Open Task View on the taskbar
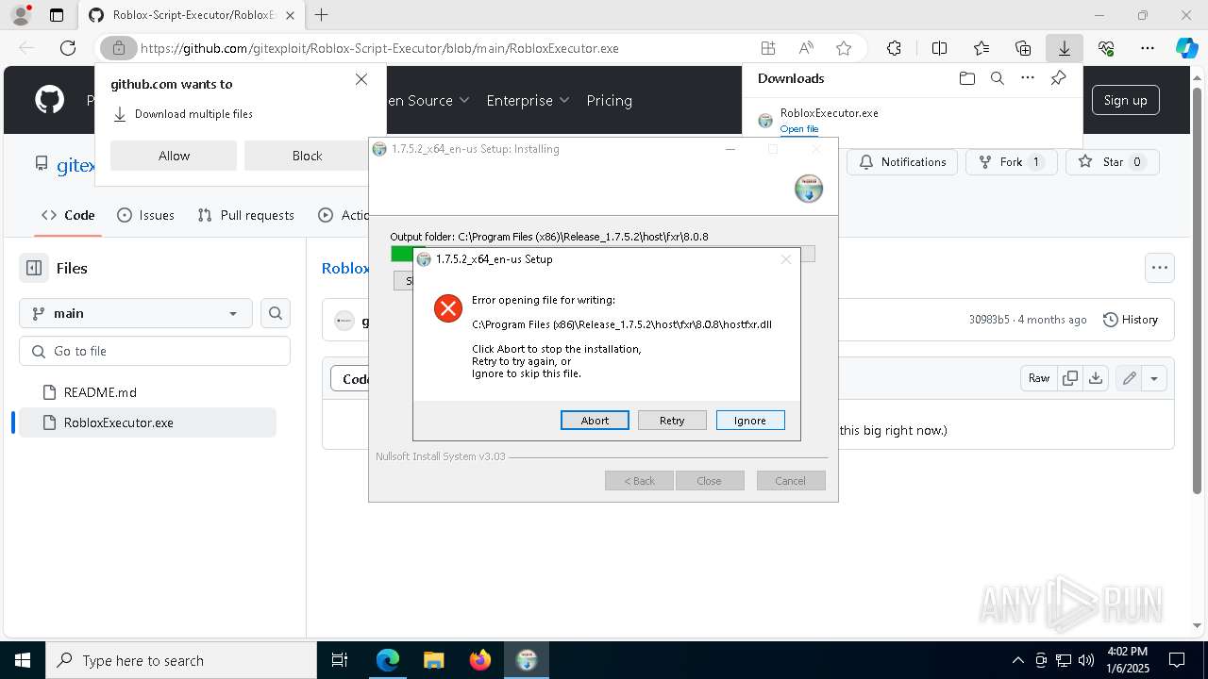Viewport: 1208px width, 679px height. (x=340, y=660)
